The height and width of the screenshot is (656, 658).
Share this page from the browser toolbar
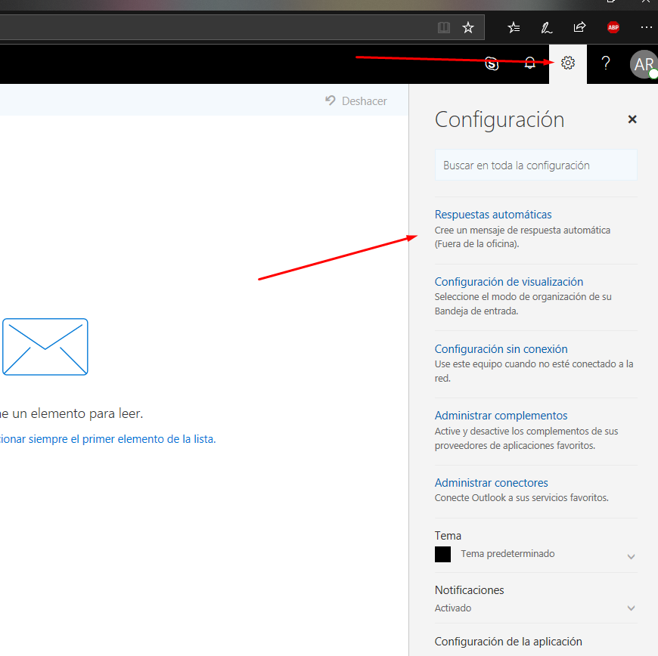(x=579, y=27)
